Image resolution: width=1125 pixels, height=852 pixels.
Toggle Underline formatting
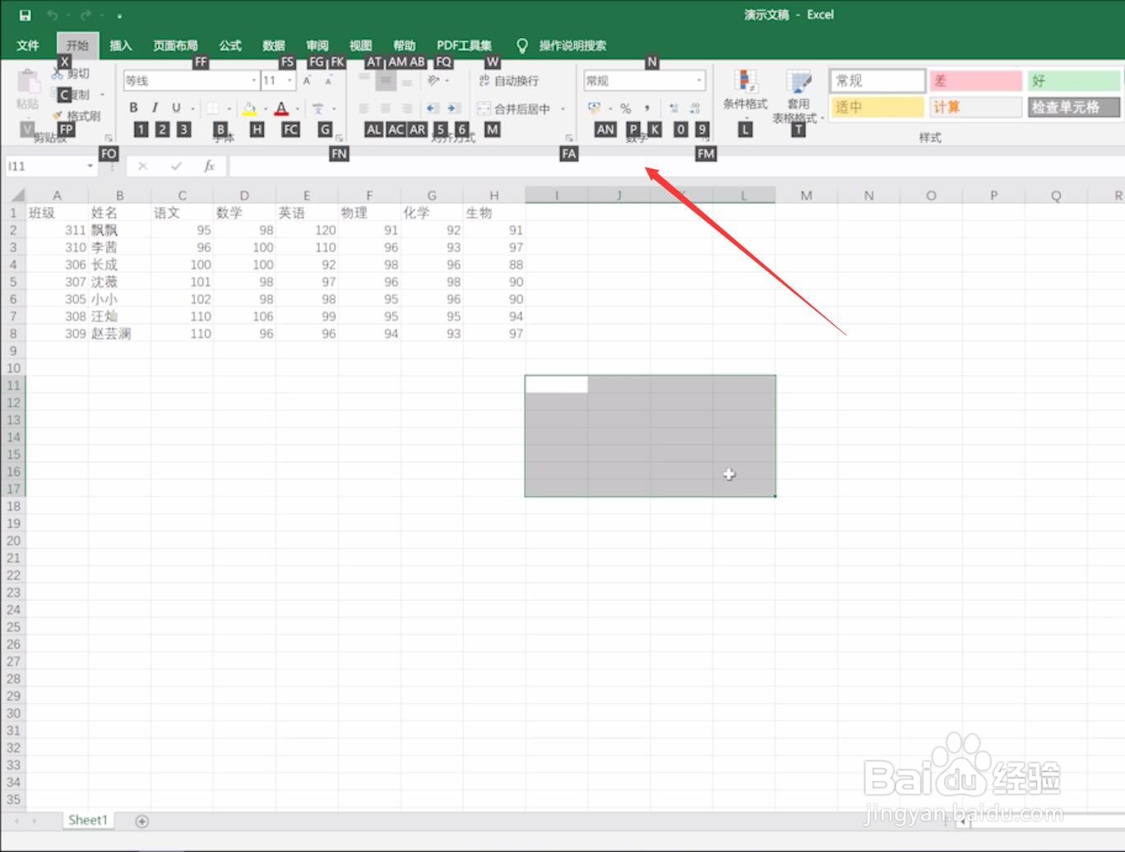(176, 108)
